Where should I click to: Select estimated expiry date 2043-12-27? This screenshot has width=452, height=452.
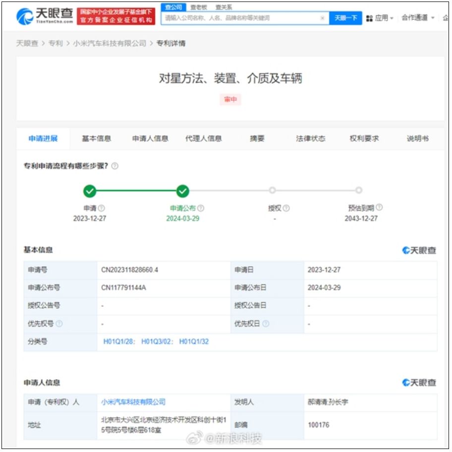[x=361, y=219]
